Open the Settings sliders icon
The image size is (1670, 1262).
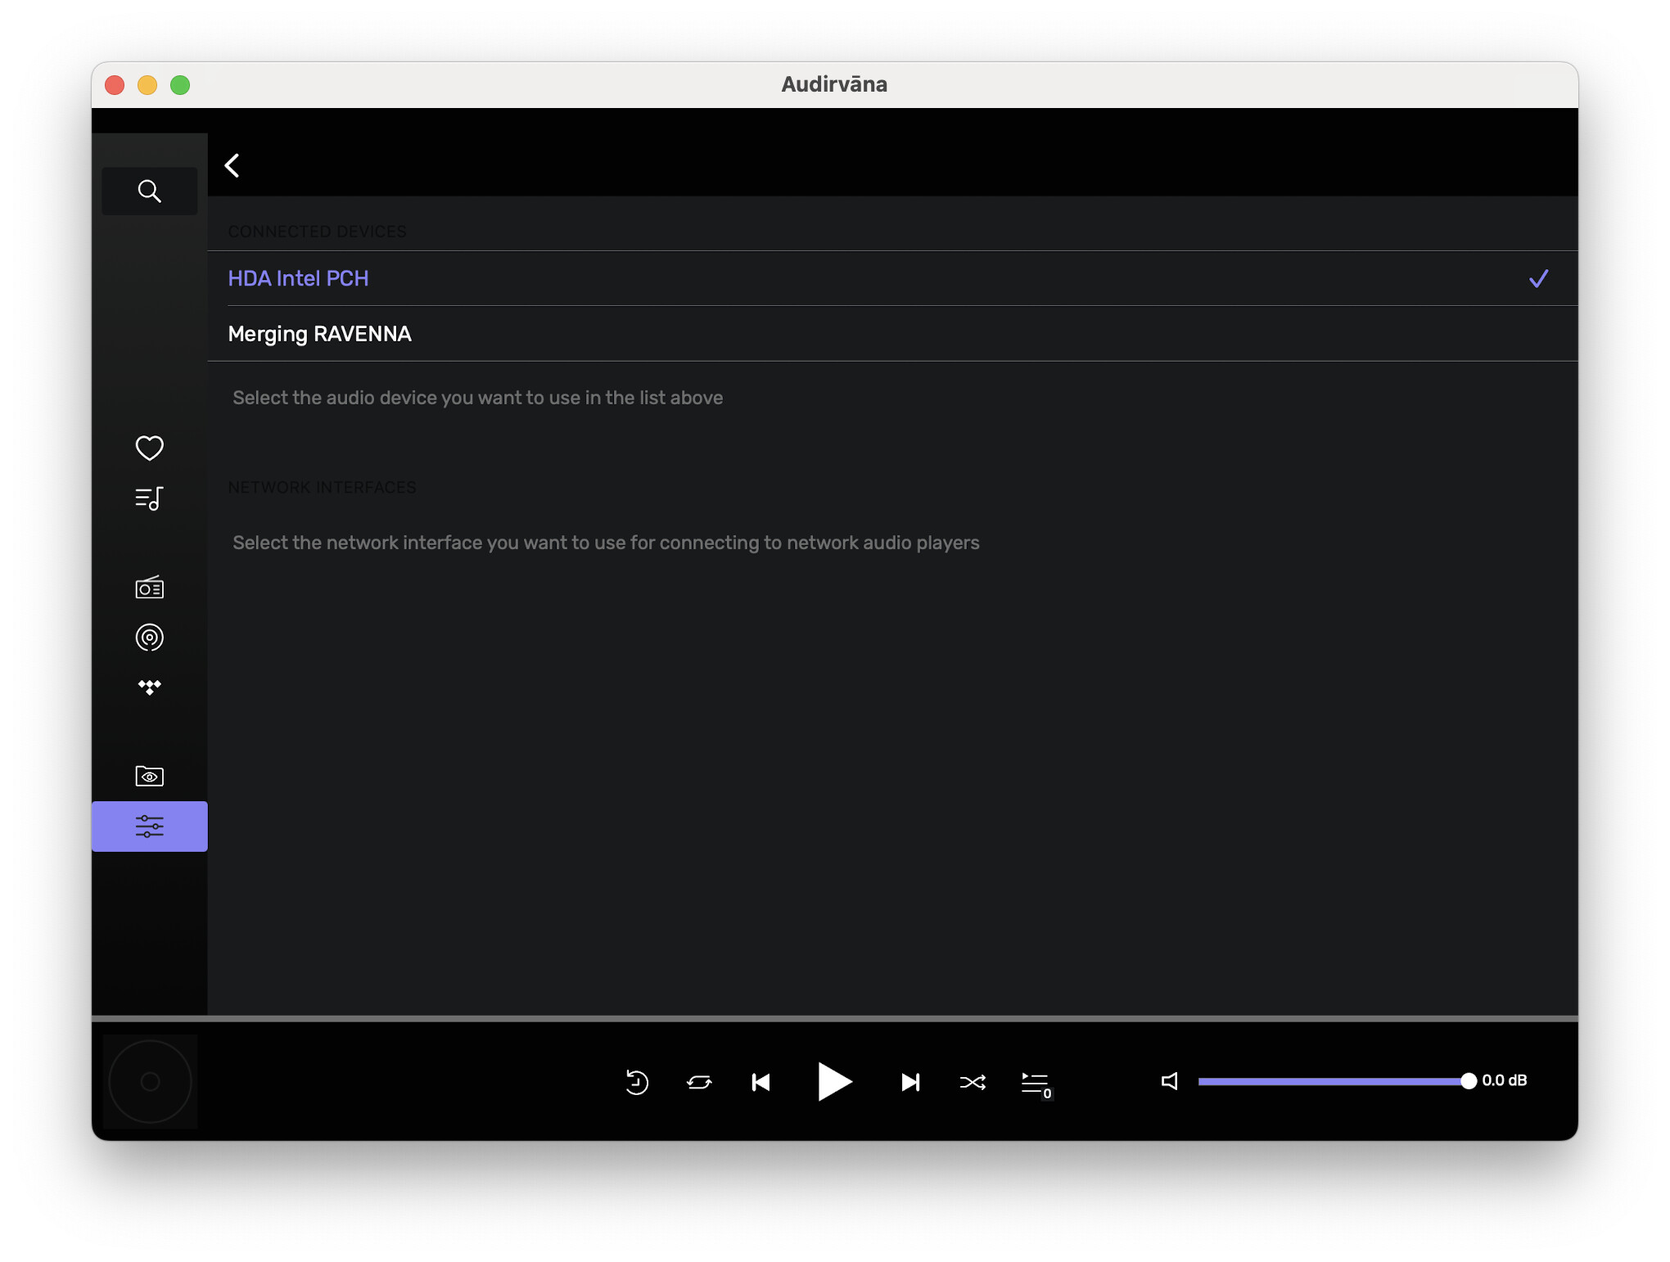149,826
